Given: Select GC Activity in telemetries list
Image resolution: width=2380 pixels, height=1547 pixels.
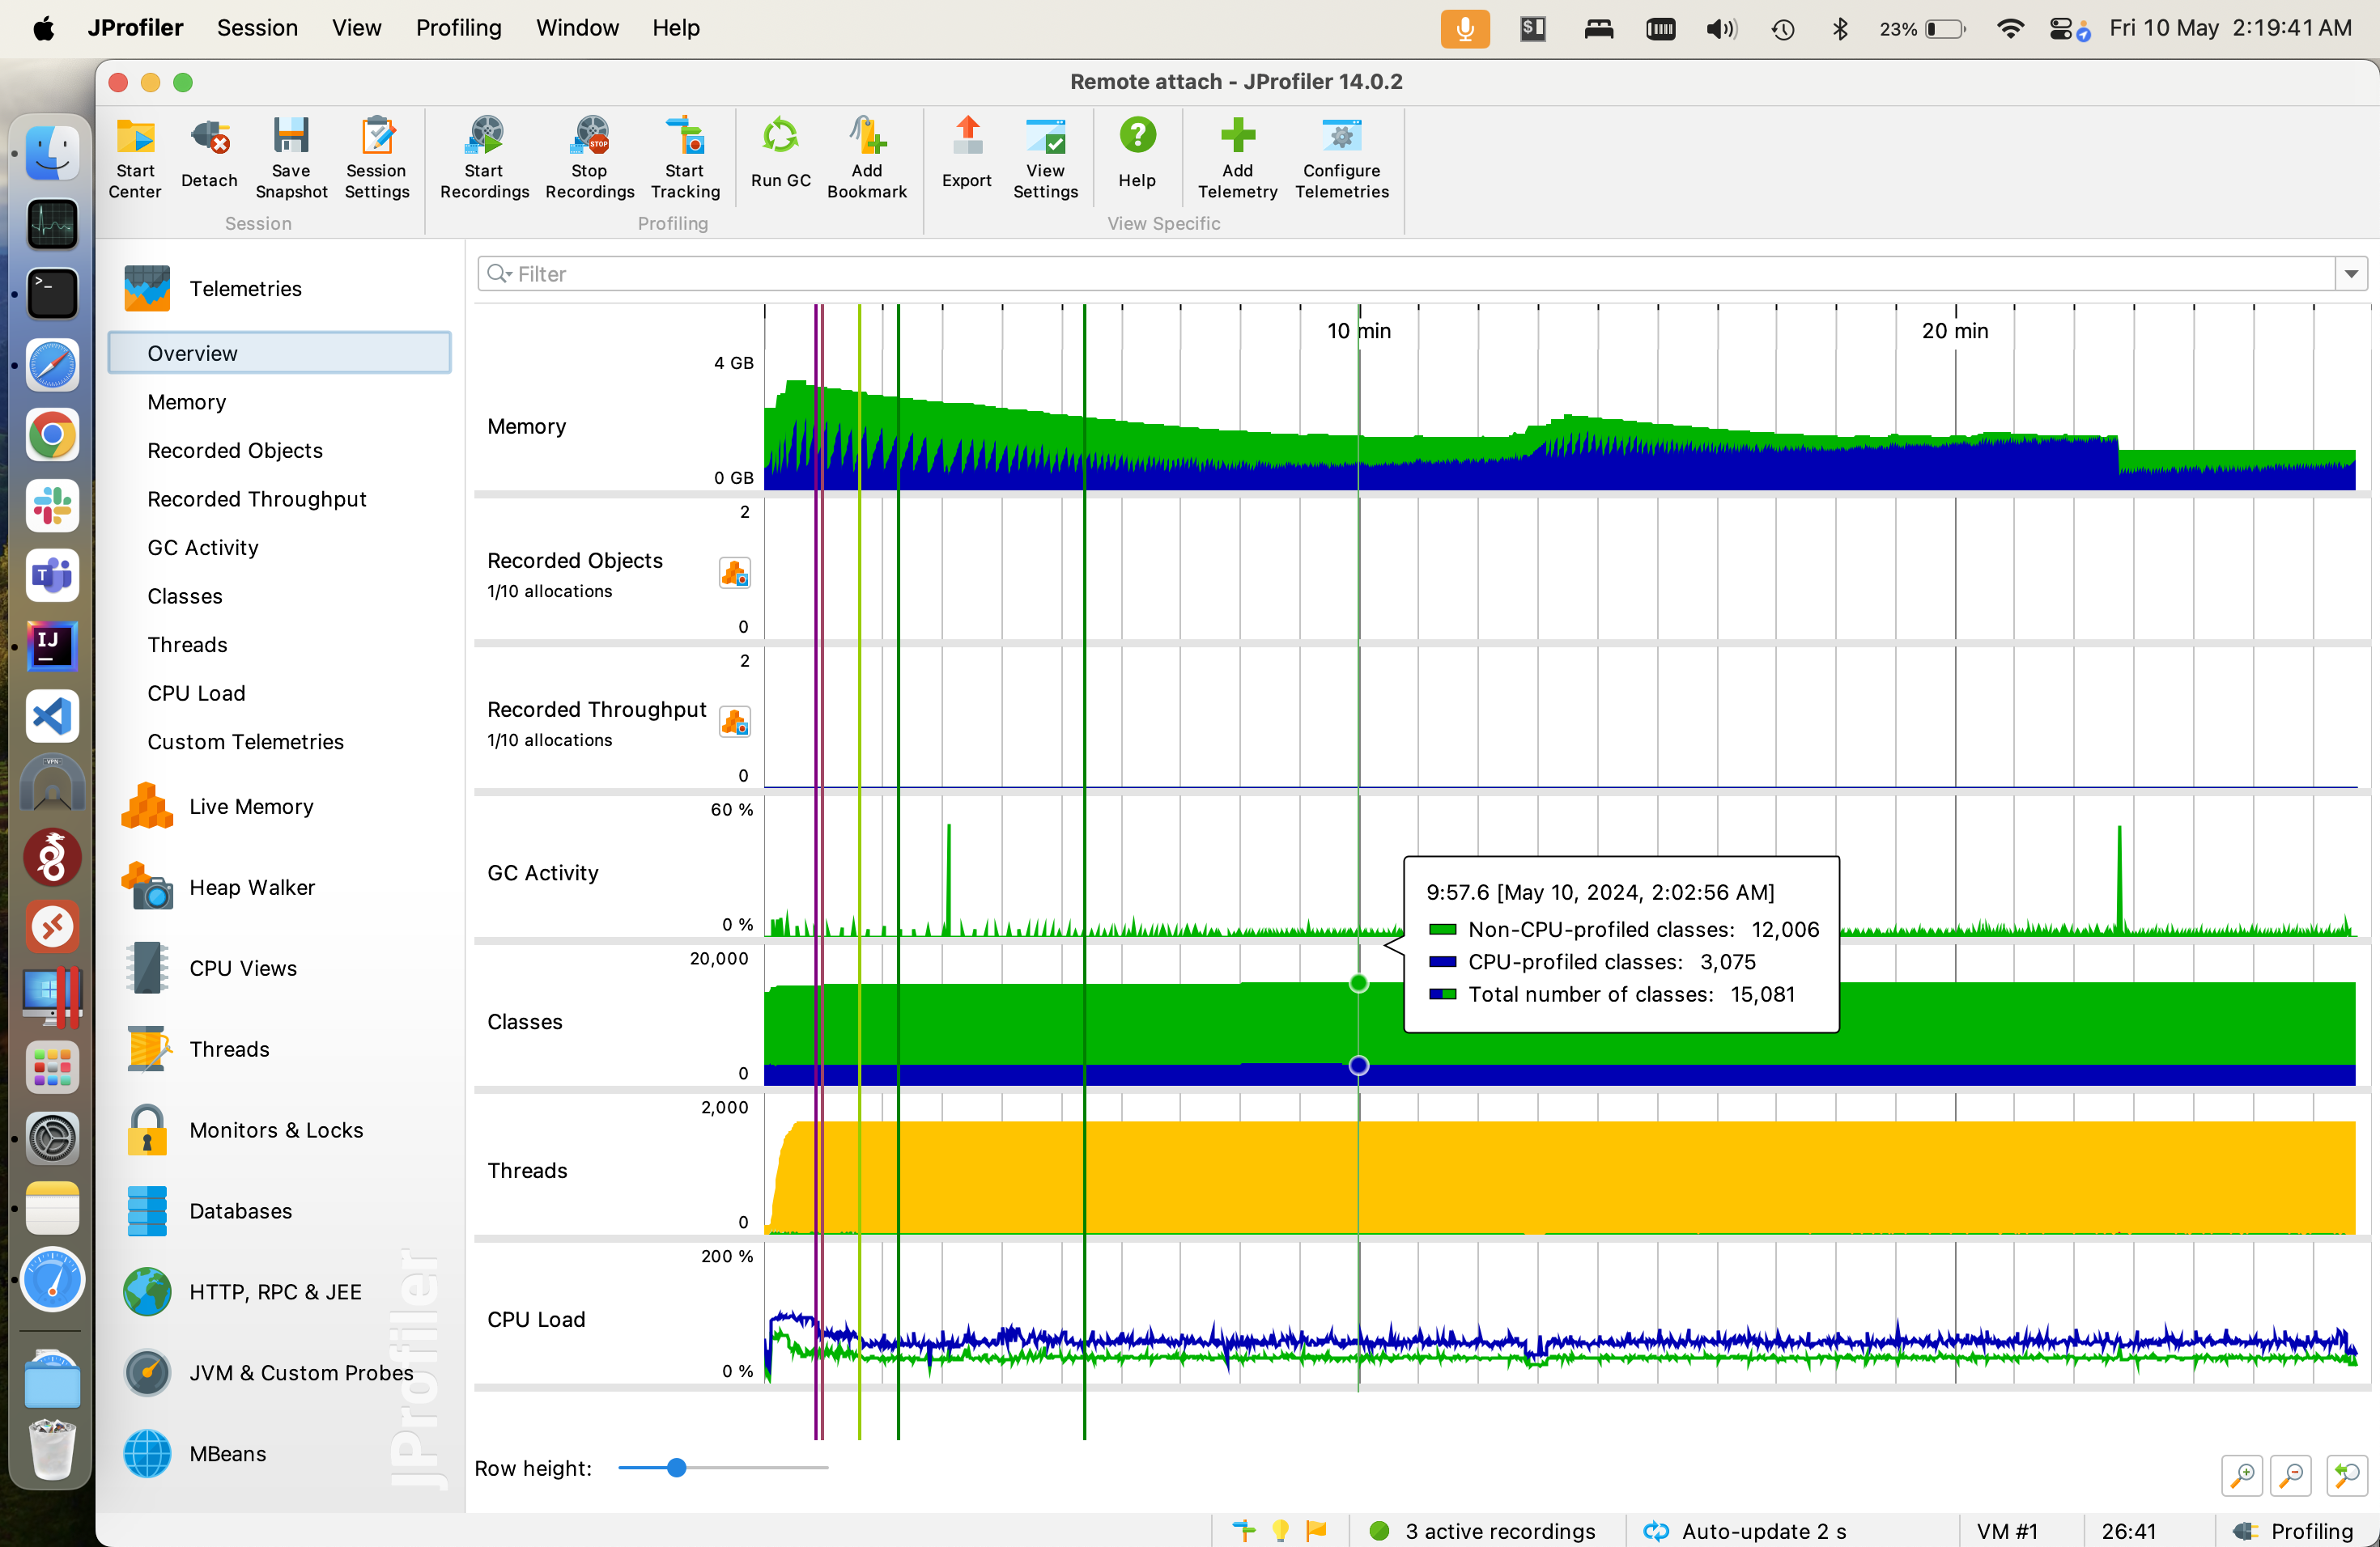Looking at the screenshot, I should [203, 548].
